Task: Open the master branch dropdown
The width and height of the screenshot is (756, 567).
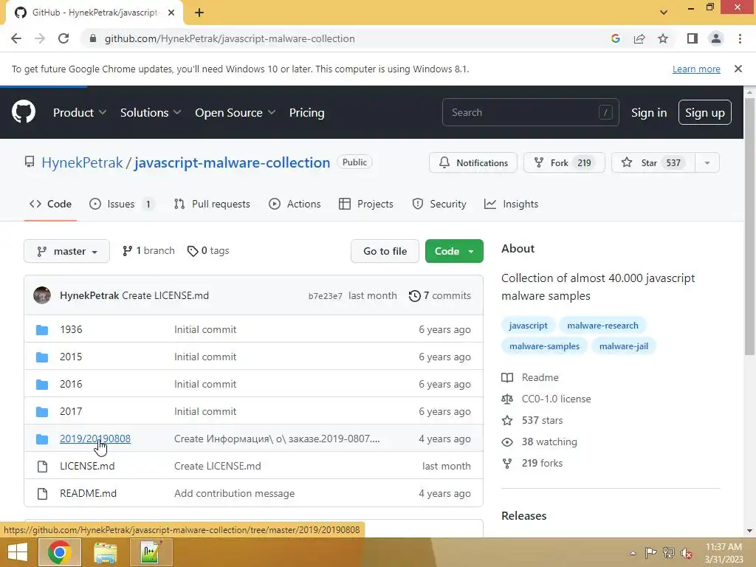Action: [66, 251]
